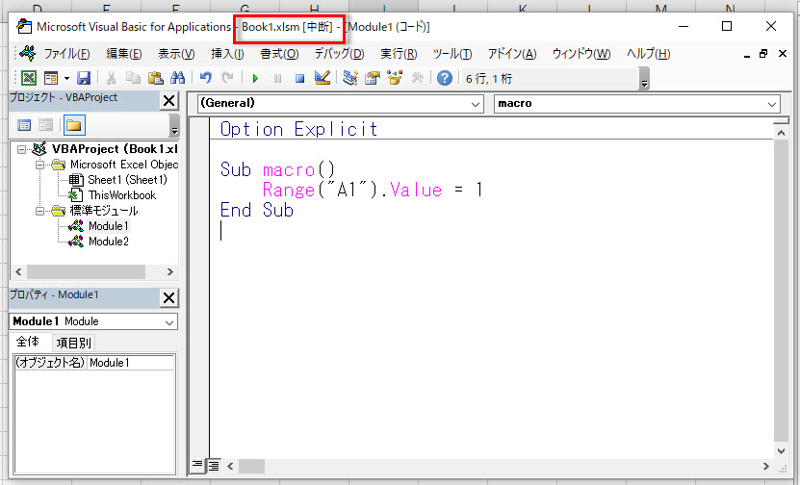Toggle Design Mode icon
Viewport: 800px width, 485px height.
click(x=322, y=78)
